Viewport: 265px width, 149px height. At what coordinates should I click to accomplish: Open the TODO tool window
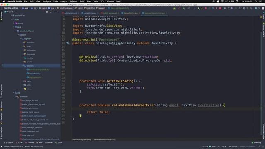pyautogui.click(x=19, y=142)
